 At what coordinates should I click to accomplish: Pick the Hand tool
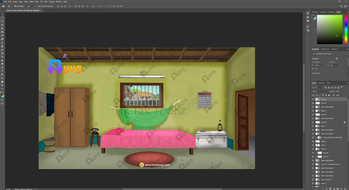[x=2, y=81]
